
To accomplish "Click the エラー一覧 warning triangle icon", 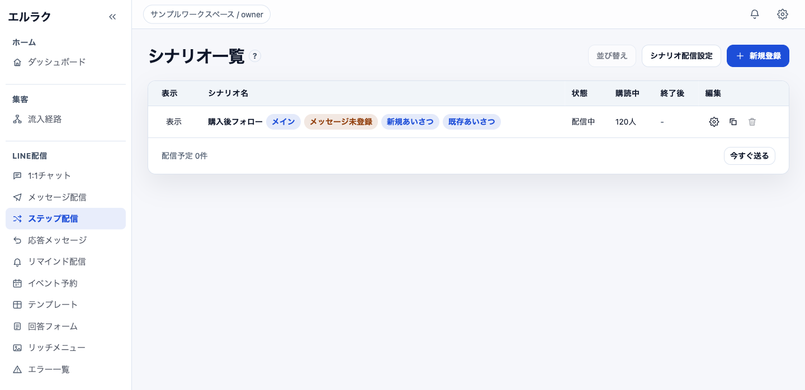I will tap(17, 369).
